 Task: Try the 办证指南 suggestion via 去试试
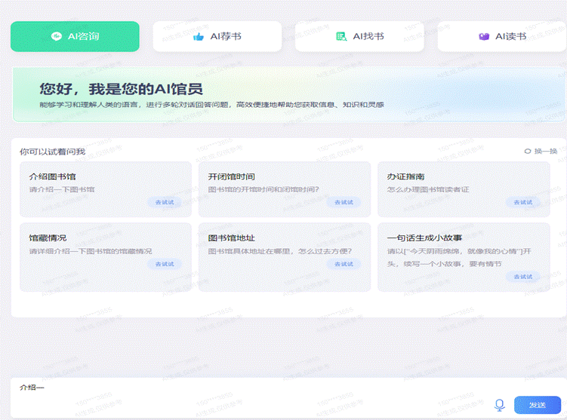coord(523,202)
